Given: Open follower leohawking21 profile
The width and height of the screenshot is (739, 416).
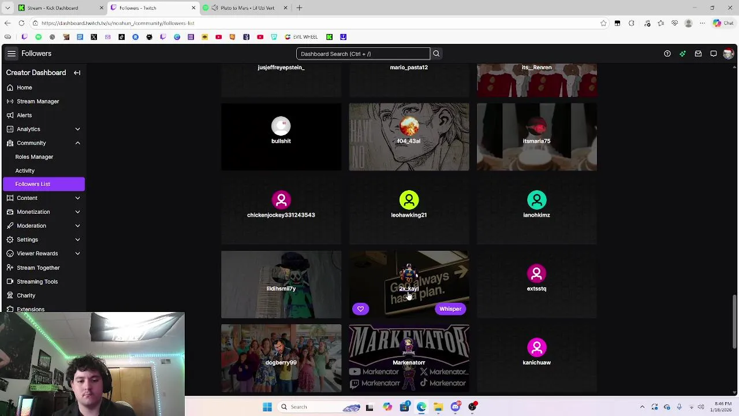Looking at the screenshot, I should [x=409, y=211].
